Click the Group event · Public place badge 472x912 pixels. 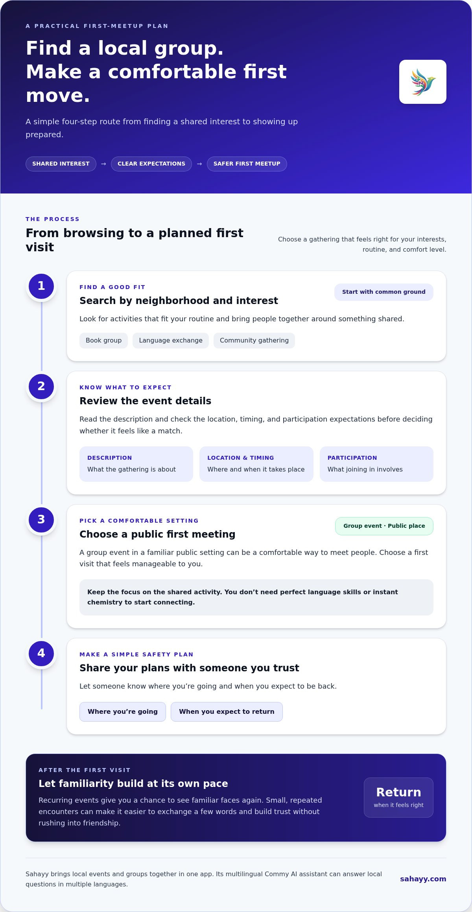tap(384, 526)
